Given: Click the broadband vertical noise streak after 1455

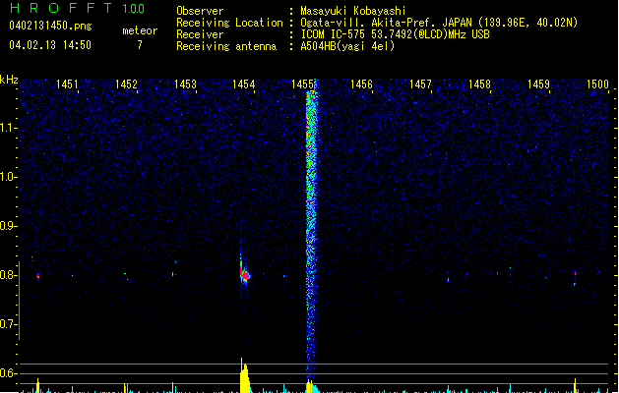Looking at the screenshot, I should (x=312, y=233).
